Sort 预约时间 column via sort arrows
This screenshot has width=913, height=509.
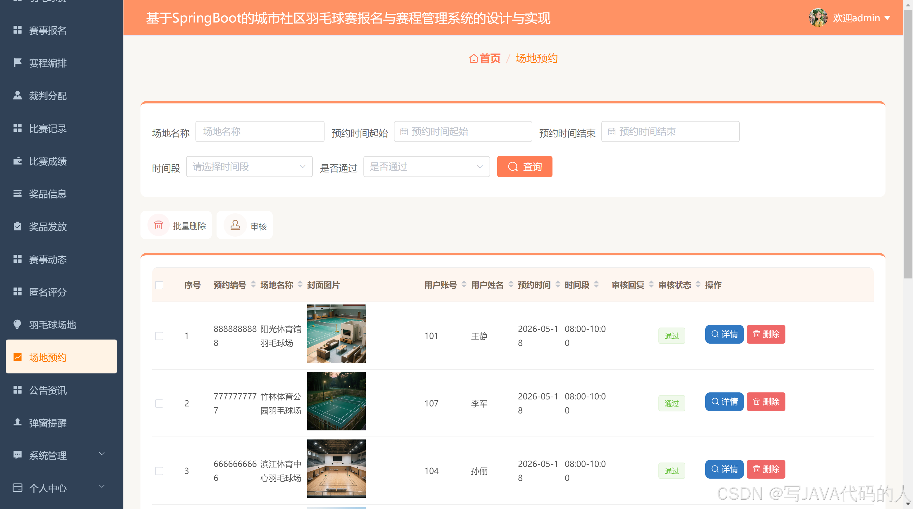(557, 284)
